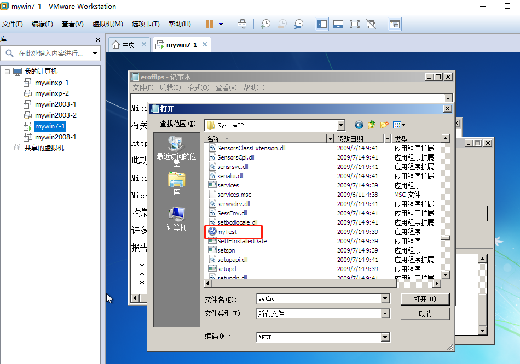Image resolution: width=520 pixels, height=364 pixels.
Task: Click the 文件名 input field
Action: (319, 299)
